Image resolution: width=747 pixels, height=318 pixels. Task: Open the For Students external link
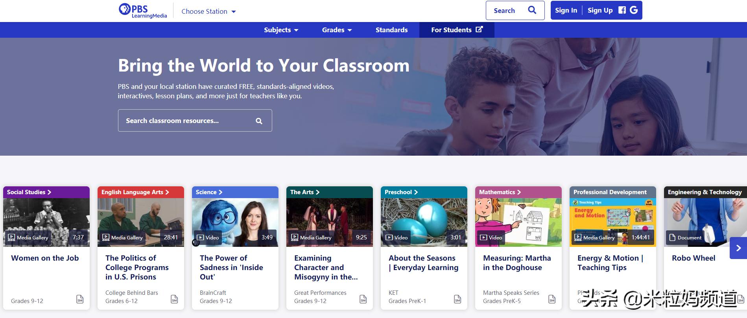pyautogui.click(x=457, y=30)
